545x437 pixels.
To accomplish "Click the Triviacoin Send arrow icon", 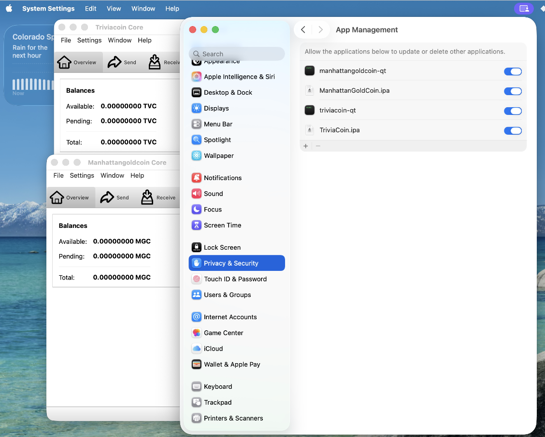I will tap(115, 62).
